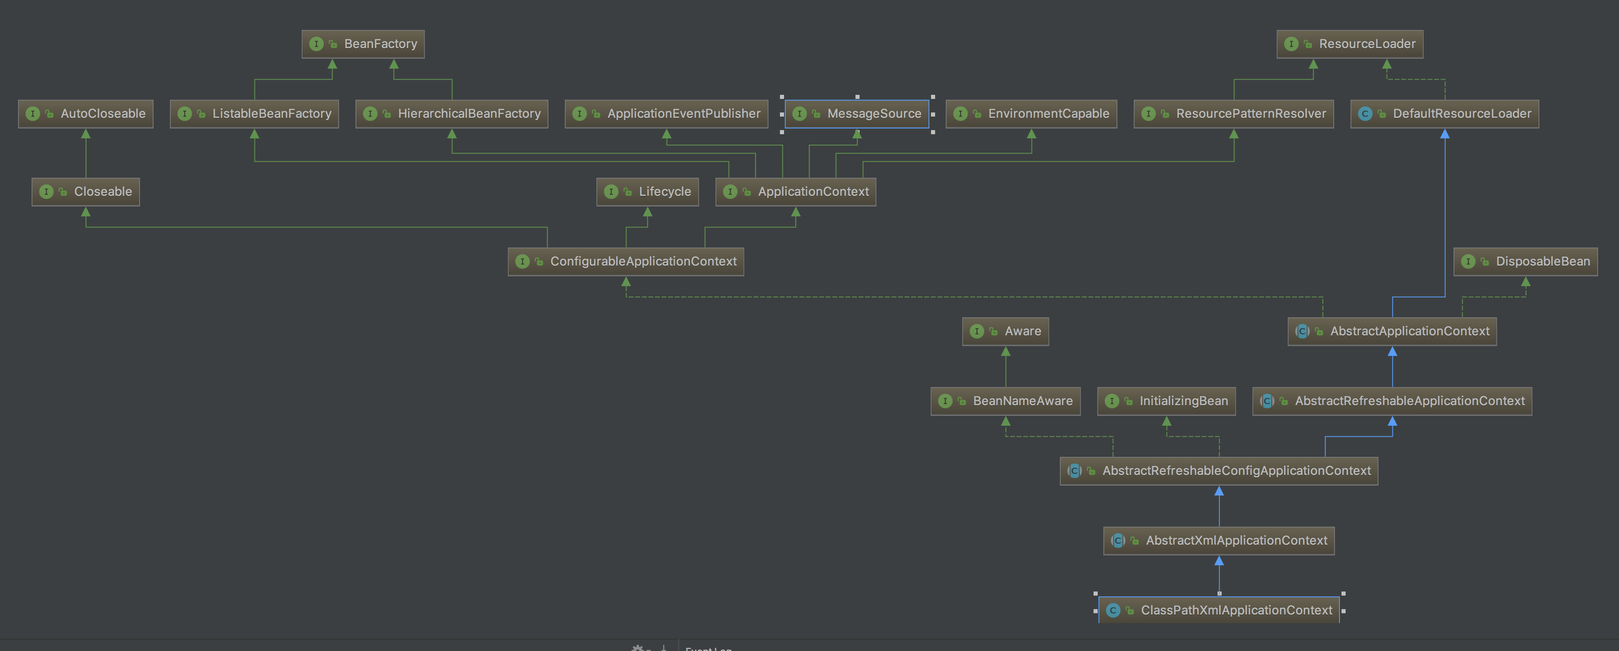Click the interface icon beside Lifecycle
The width and height of the screenshot is (1619, 651).
[611, 192]
